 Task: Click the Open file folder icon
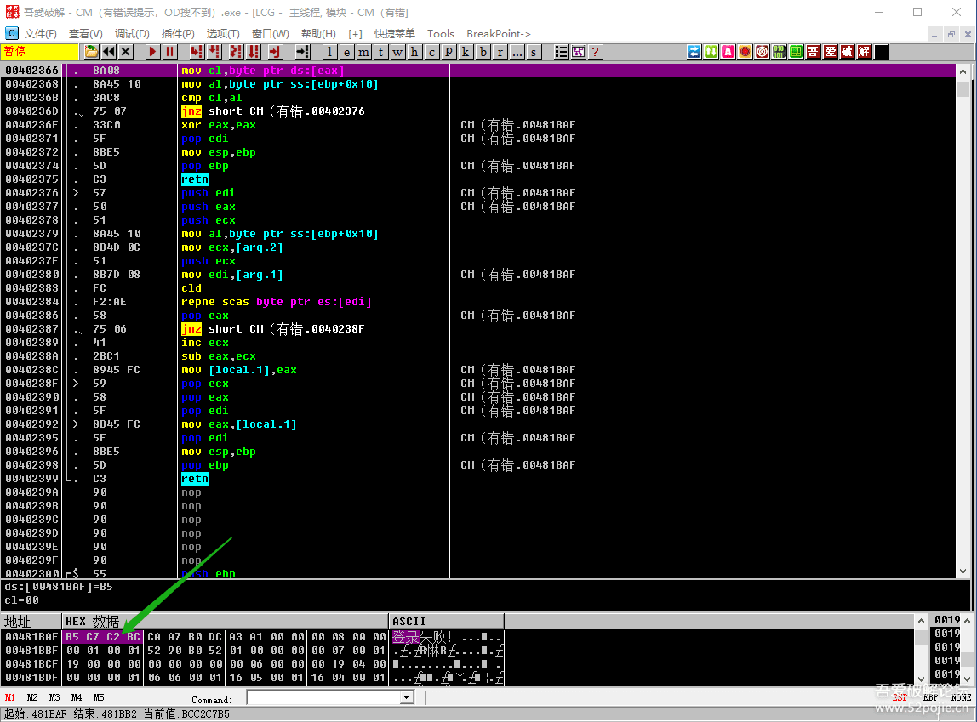coord(91,52)
